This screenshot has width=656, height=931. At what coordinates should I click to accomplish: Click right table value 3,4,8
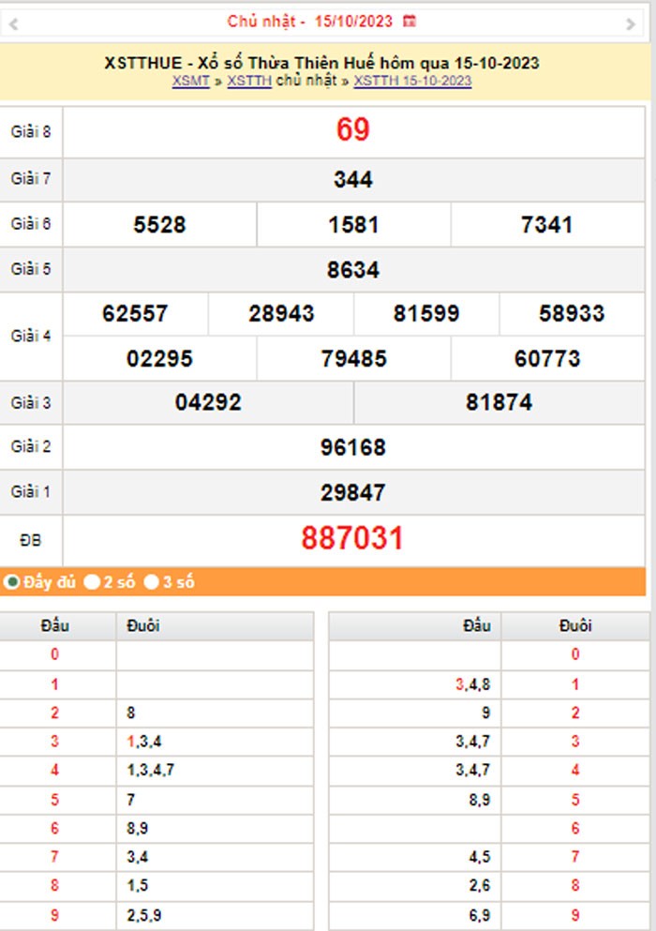[473, 684]
